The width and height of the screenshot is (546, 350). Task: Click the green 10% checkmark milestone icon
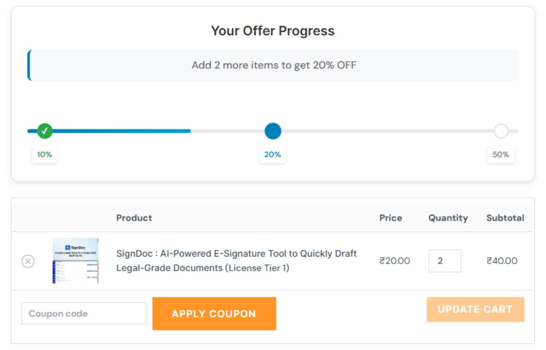44,131
